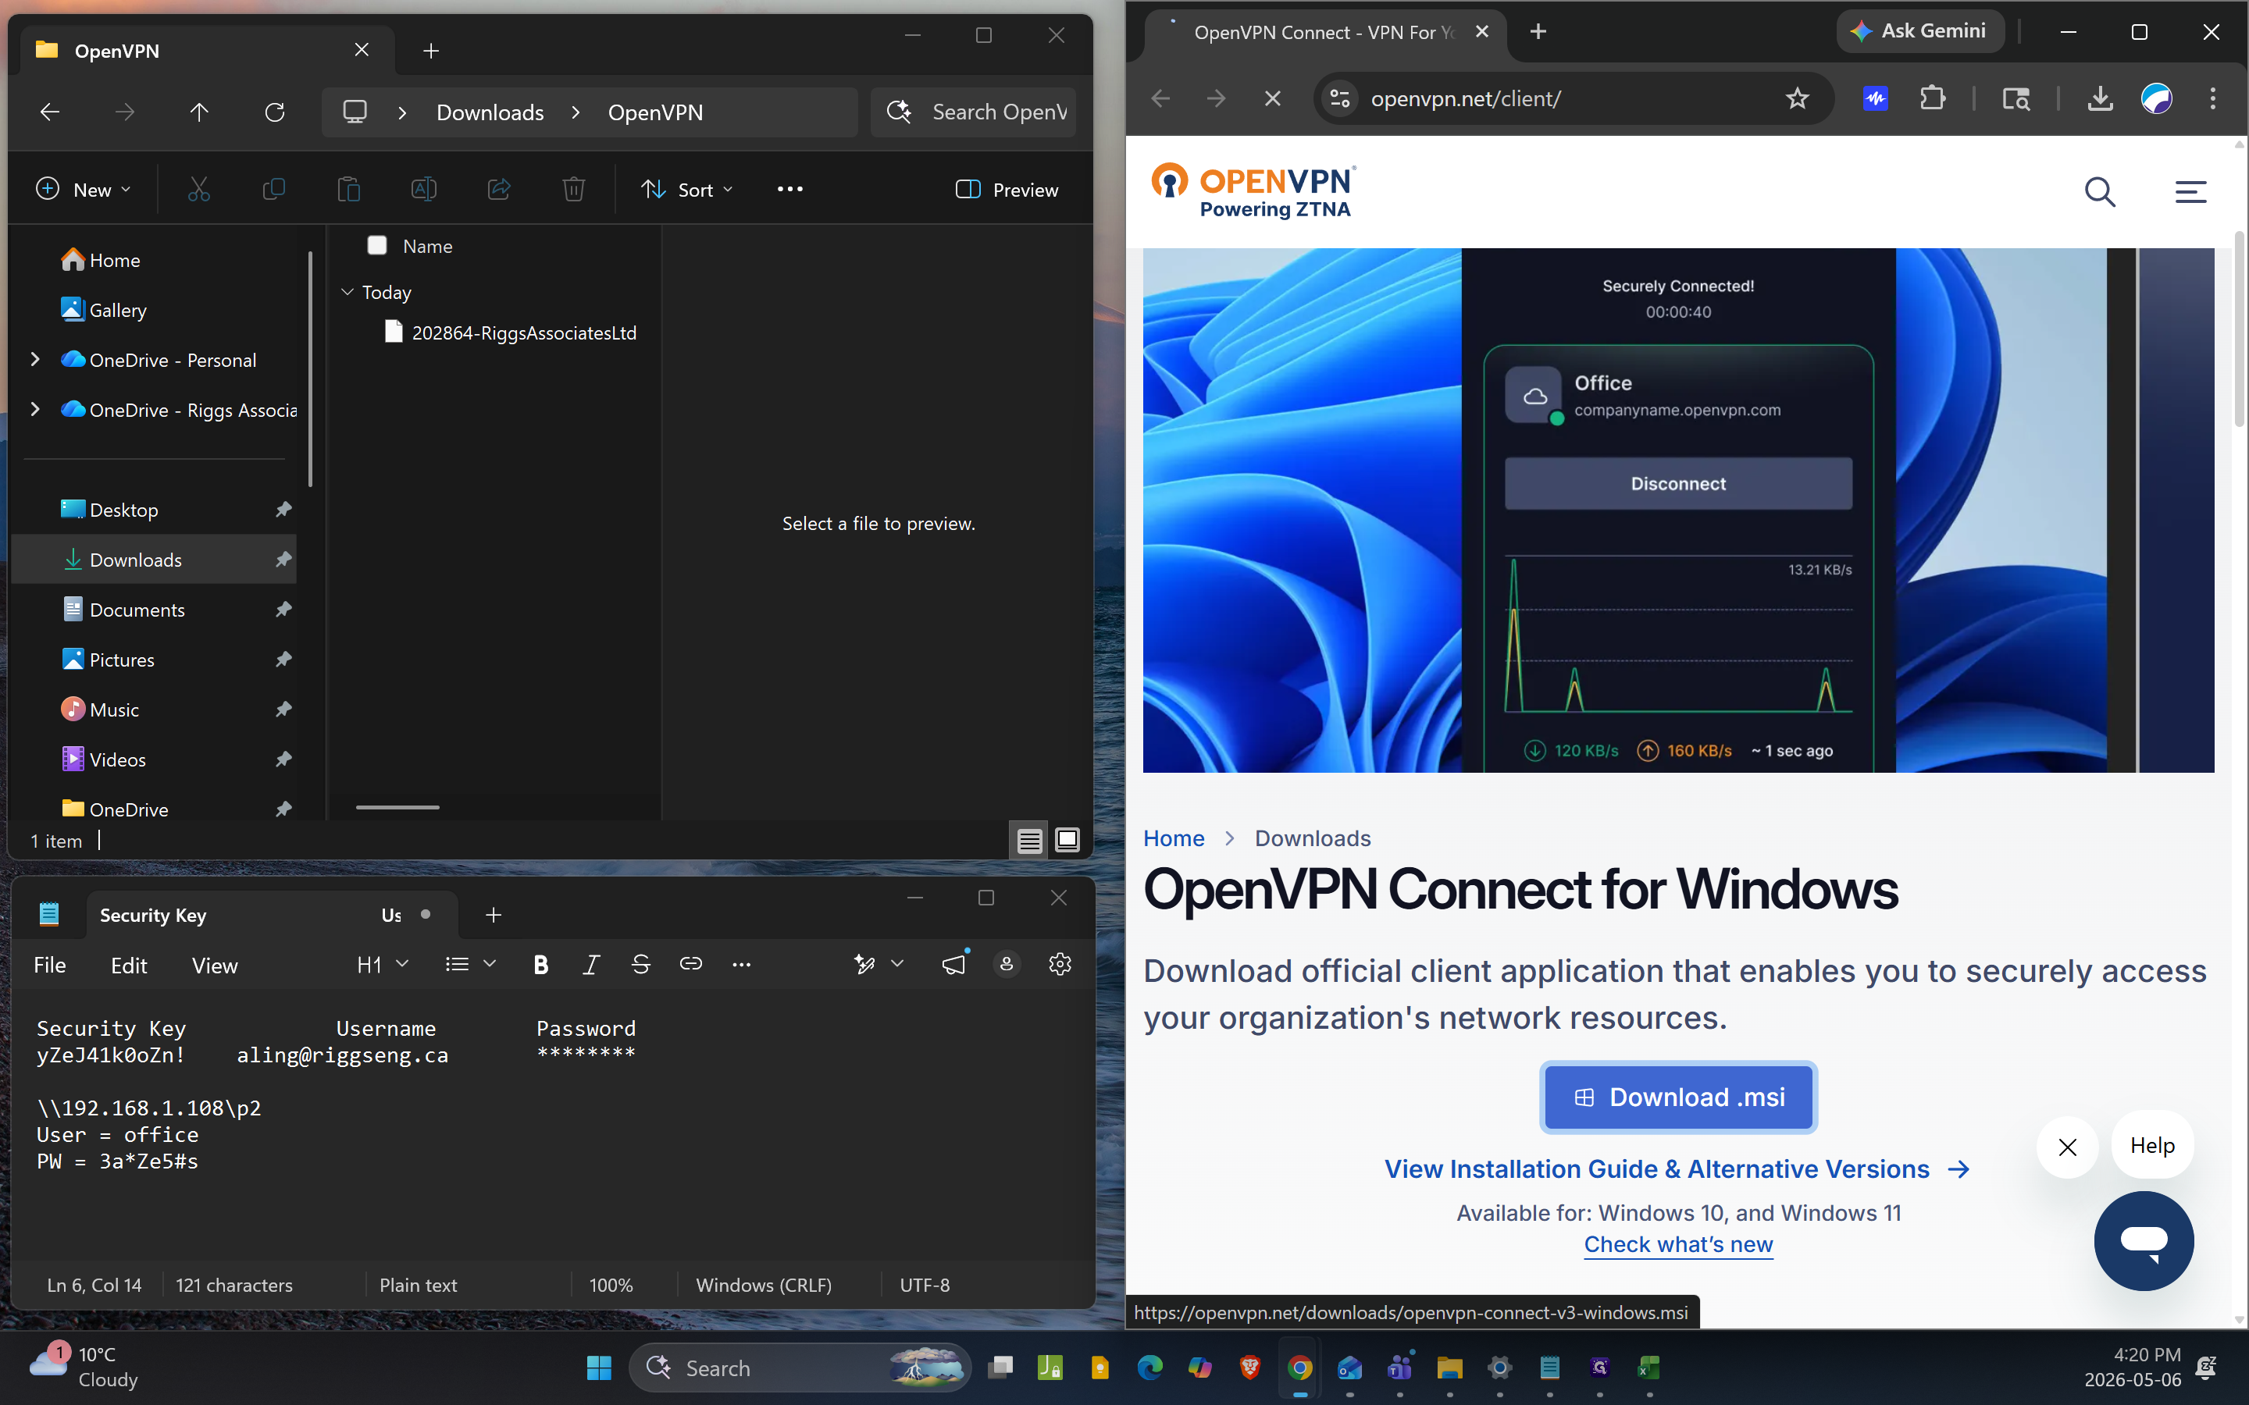Screen dimensions: 2249x1405
Task: Open the Edit menu in Notepad
Action: pos(128,966)
